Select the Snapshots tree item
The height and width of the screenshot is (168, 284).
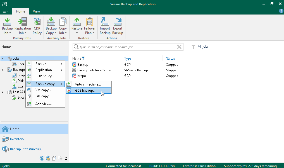[19, 75]
